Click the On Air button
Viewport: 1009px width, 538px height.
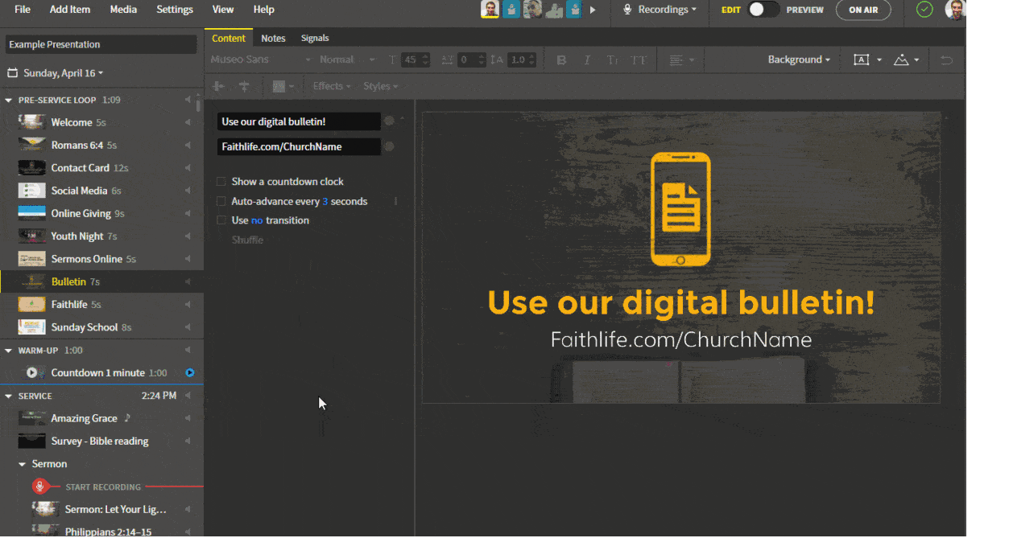[863, 10]
